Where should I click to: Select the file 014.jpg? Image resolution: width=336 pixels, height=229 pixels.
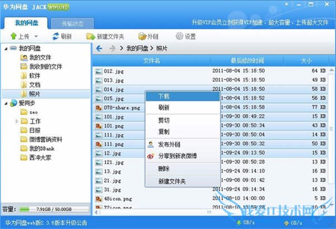(x=114, y=89)
